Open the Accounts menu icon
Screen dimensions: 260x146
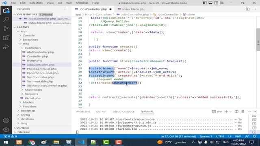[x=6, y=120]
